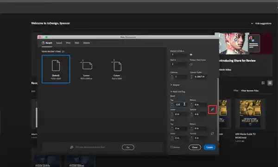Click the Bleed Bottom input field

pos(200,105)
